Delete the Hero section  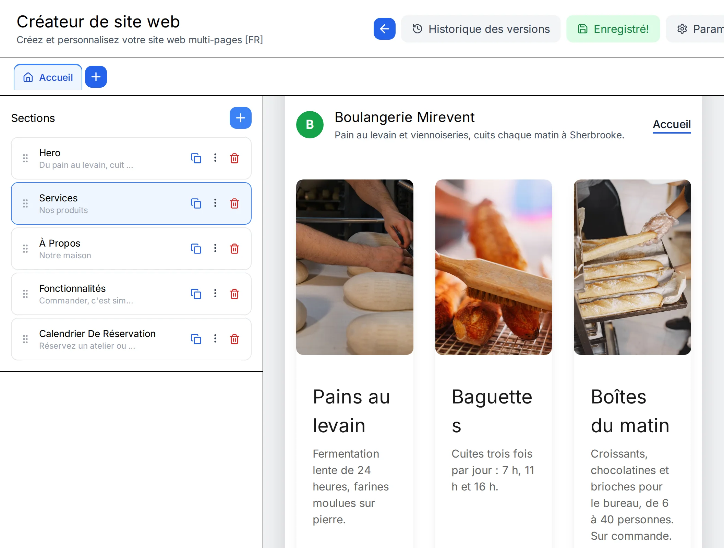pos(234,158)
